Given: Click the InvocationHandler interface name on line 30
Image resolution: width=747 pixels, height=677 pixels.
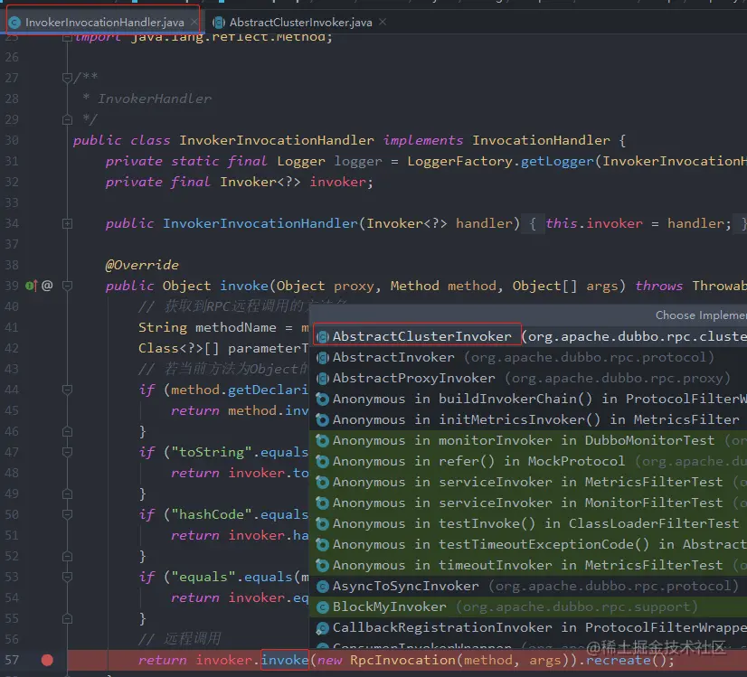Looking at the screenshot, I should pyautogui.click(x=541, y=140).
